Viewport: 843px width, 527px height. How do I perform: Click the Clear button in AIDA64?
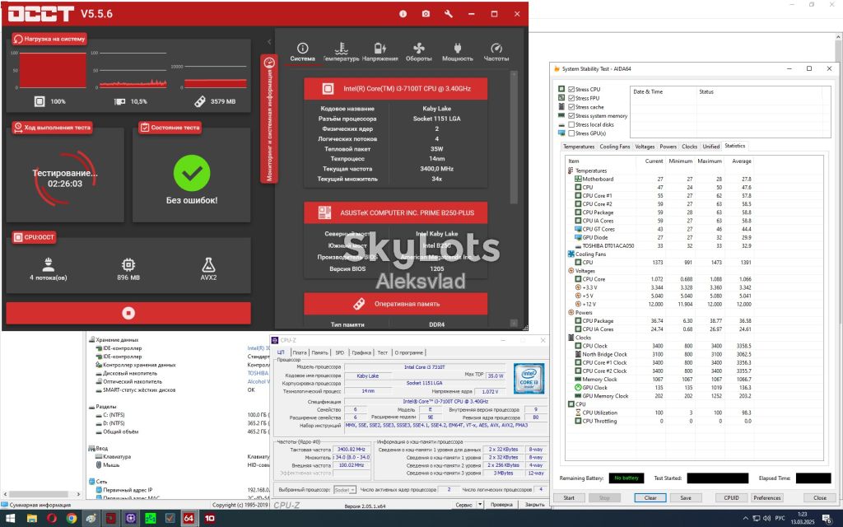(x=650, y=498)
